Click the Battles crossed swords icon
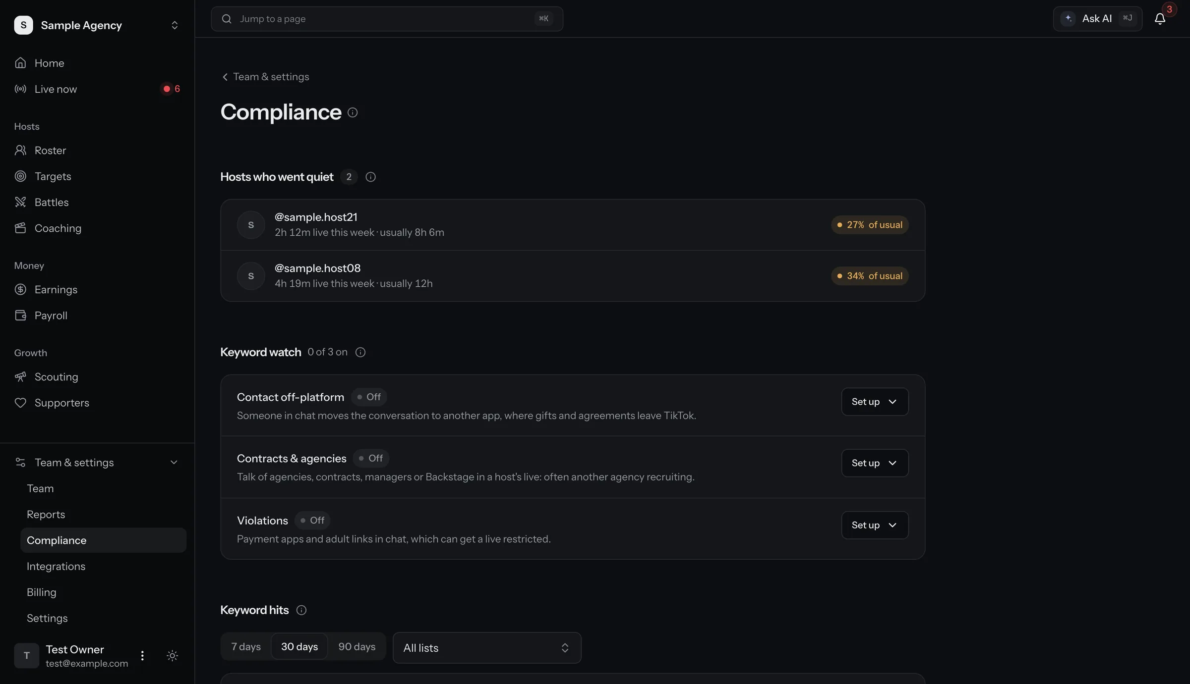The image size is (1190, 684). (20, 202)
